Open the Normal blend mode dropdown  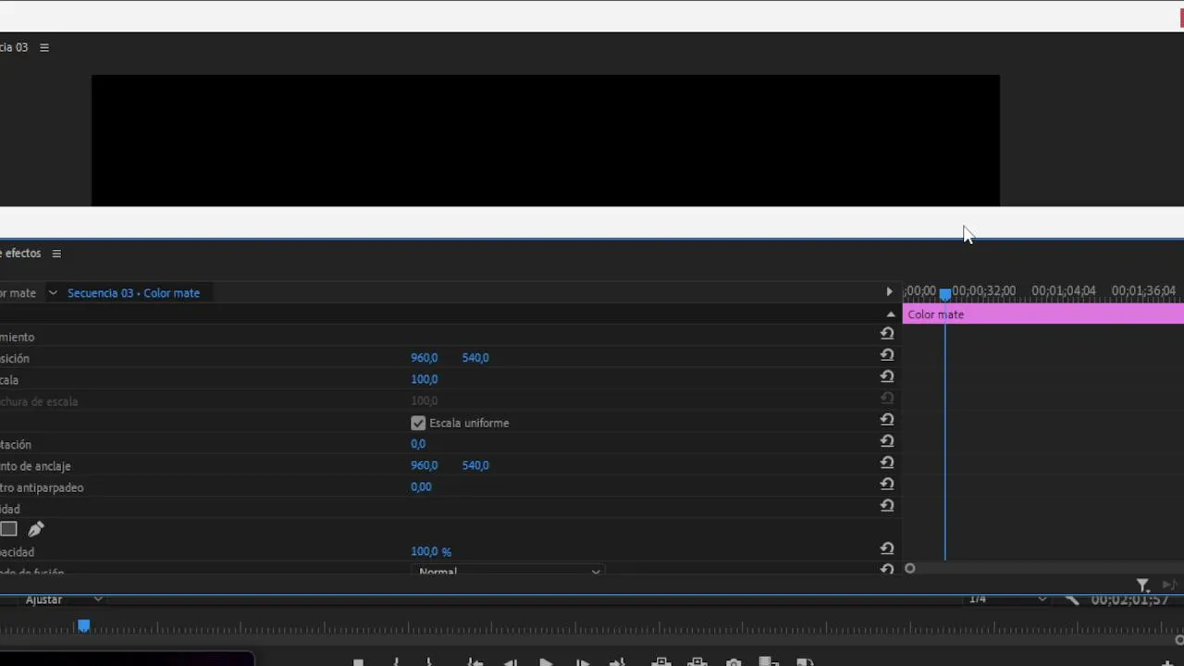pos(508,571)
